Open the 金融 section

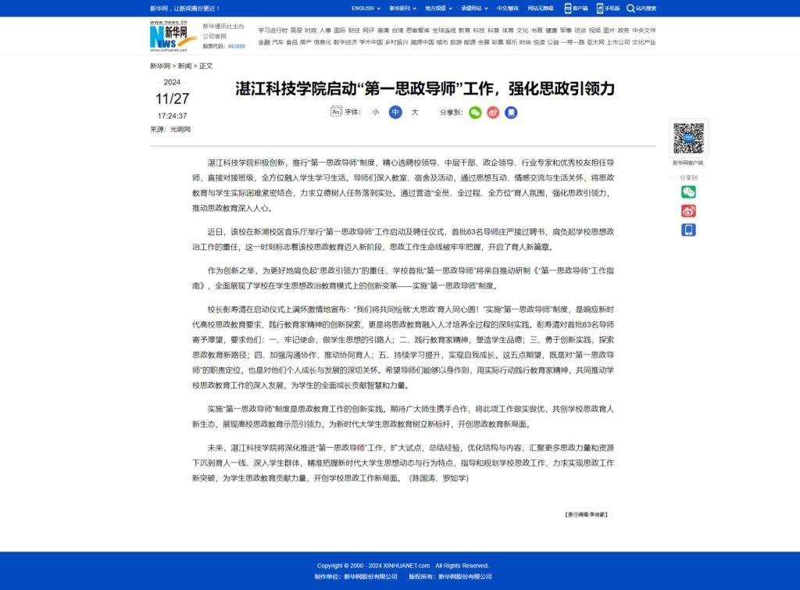pos(264,42)
